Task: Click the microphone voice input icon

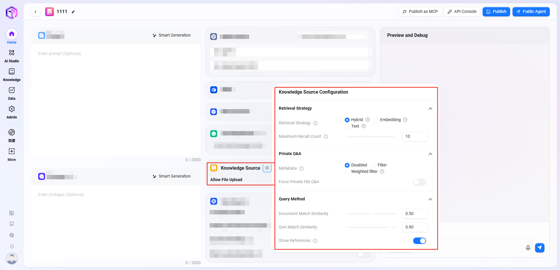Action: 528,248
